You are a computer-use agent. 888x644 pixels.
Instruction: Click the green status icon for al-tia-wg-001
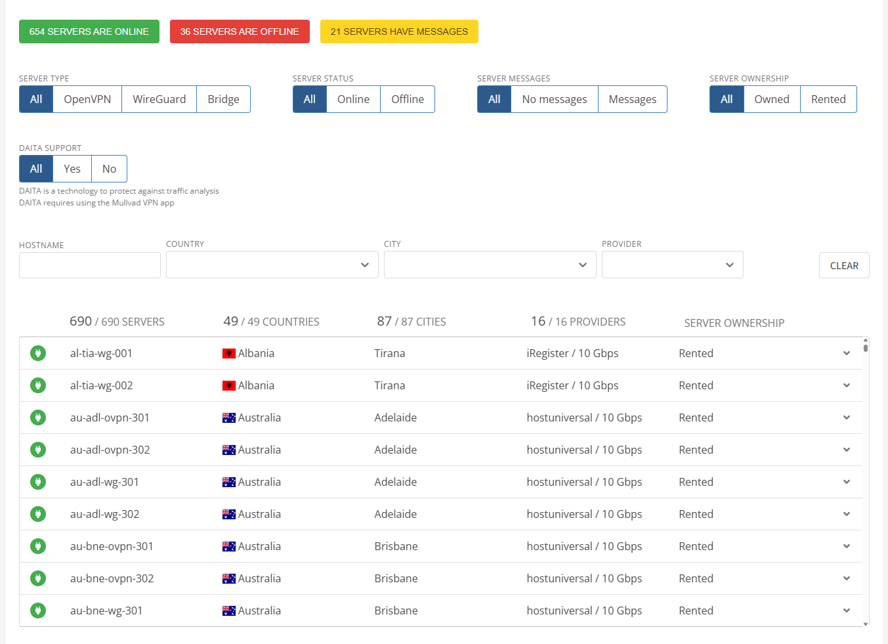tap(38, 353)
